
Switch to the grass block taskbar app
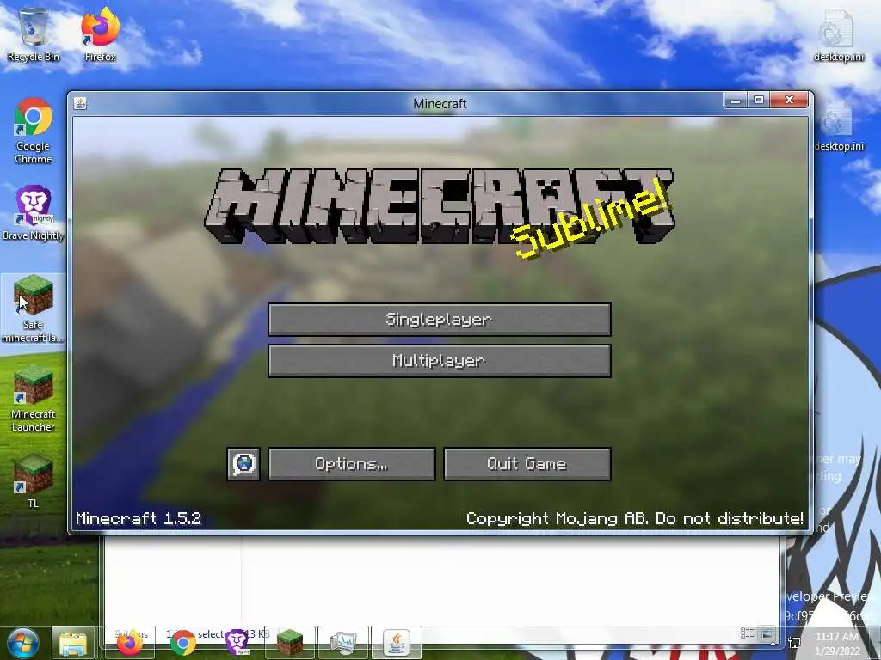pyautogui.click(x=290, y=643)
